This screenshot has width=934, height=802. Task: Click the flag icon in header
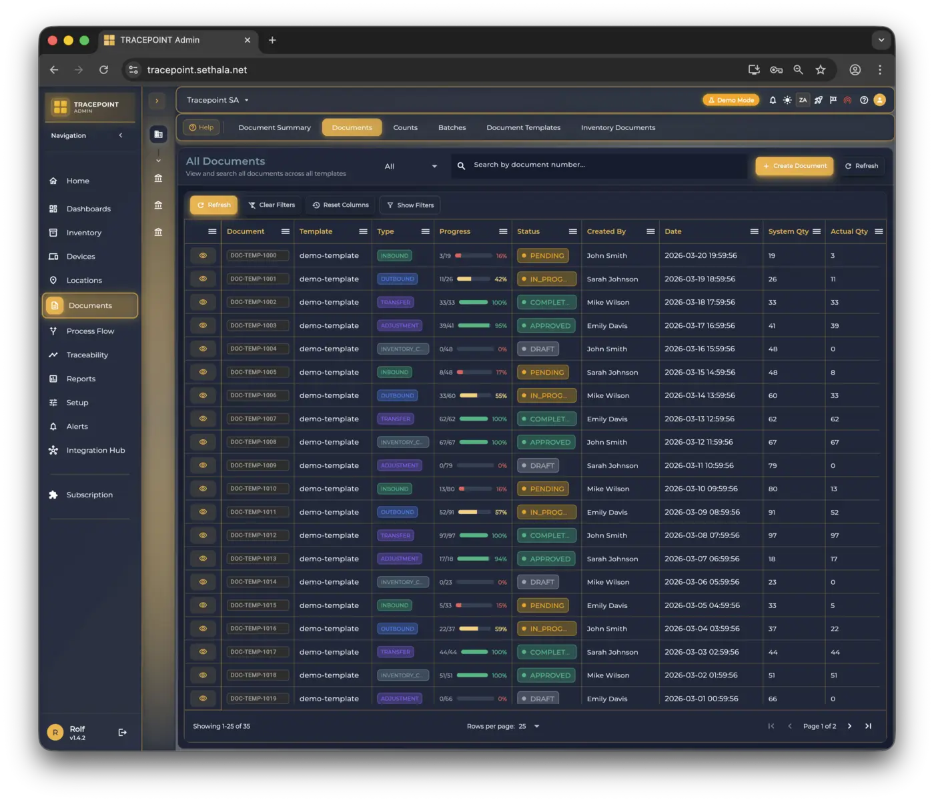point(833,100)
